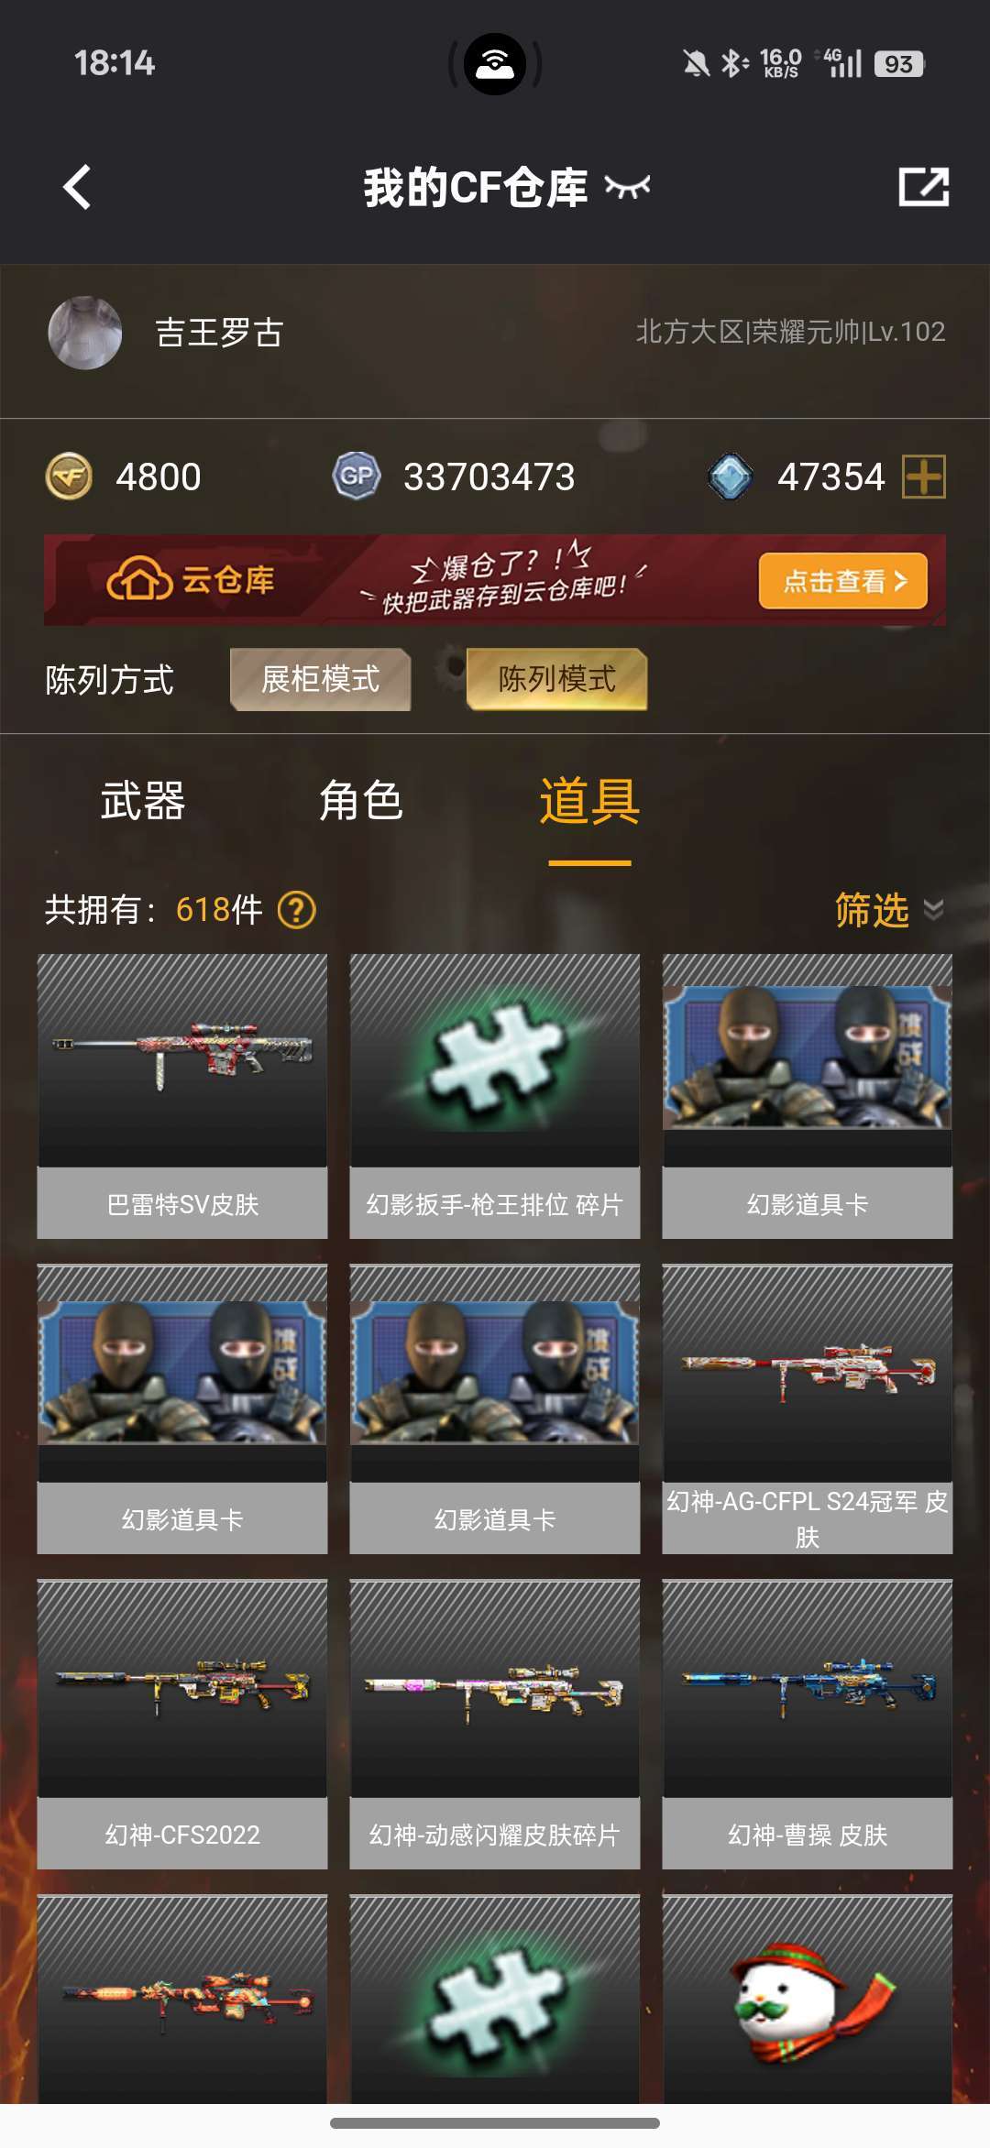Tap the diamond add plus icon
Screen dimensions: 990x2148
[x=924, y=477]
